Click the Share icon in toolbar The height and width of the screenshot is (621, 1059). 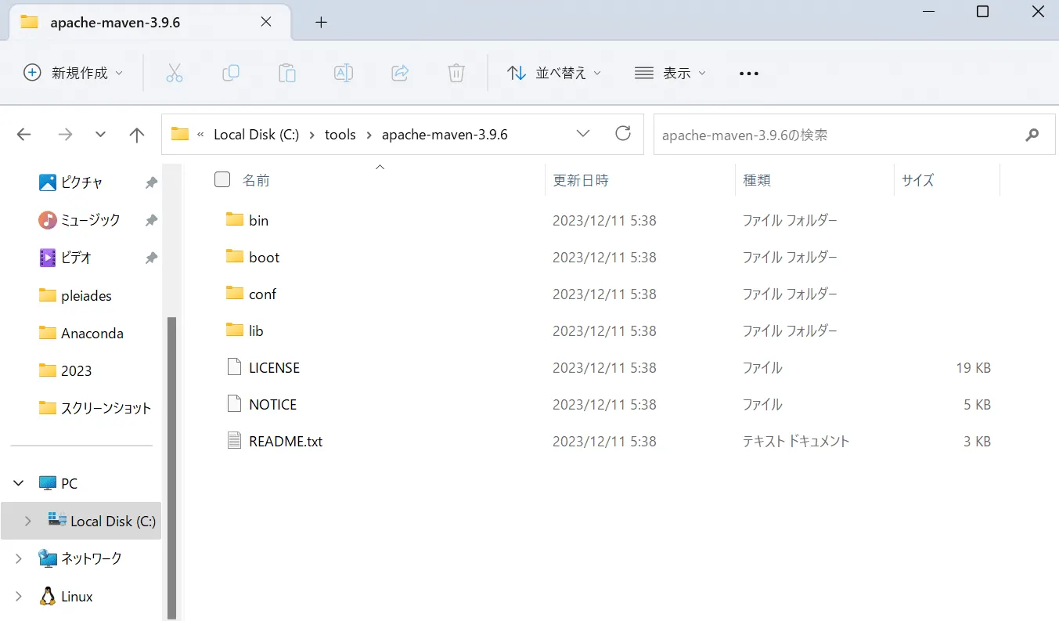400,73
